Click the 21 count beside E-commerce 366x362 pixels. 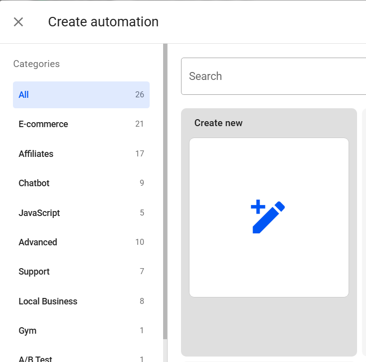pos(139,124)
